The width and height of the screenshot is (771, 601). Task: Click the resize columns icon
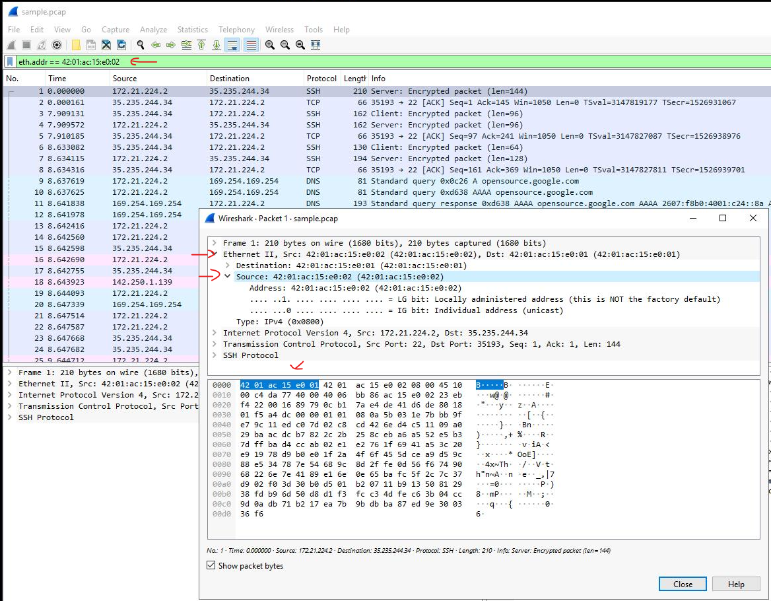click(x=316, y=45)
